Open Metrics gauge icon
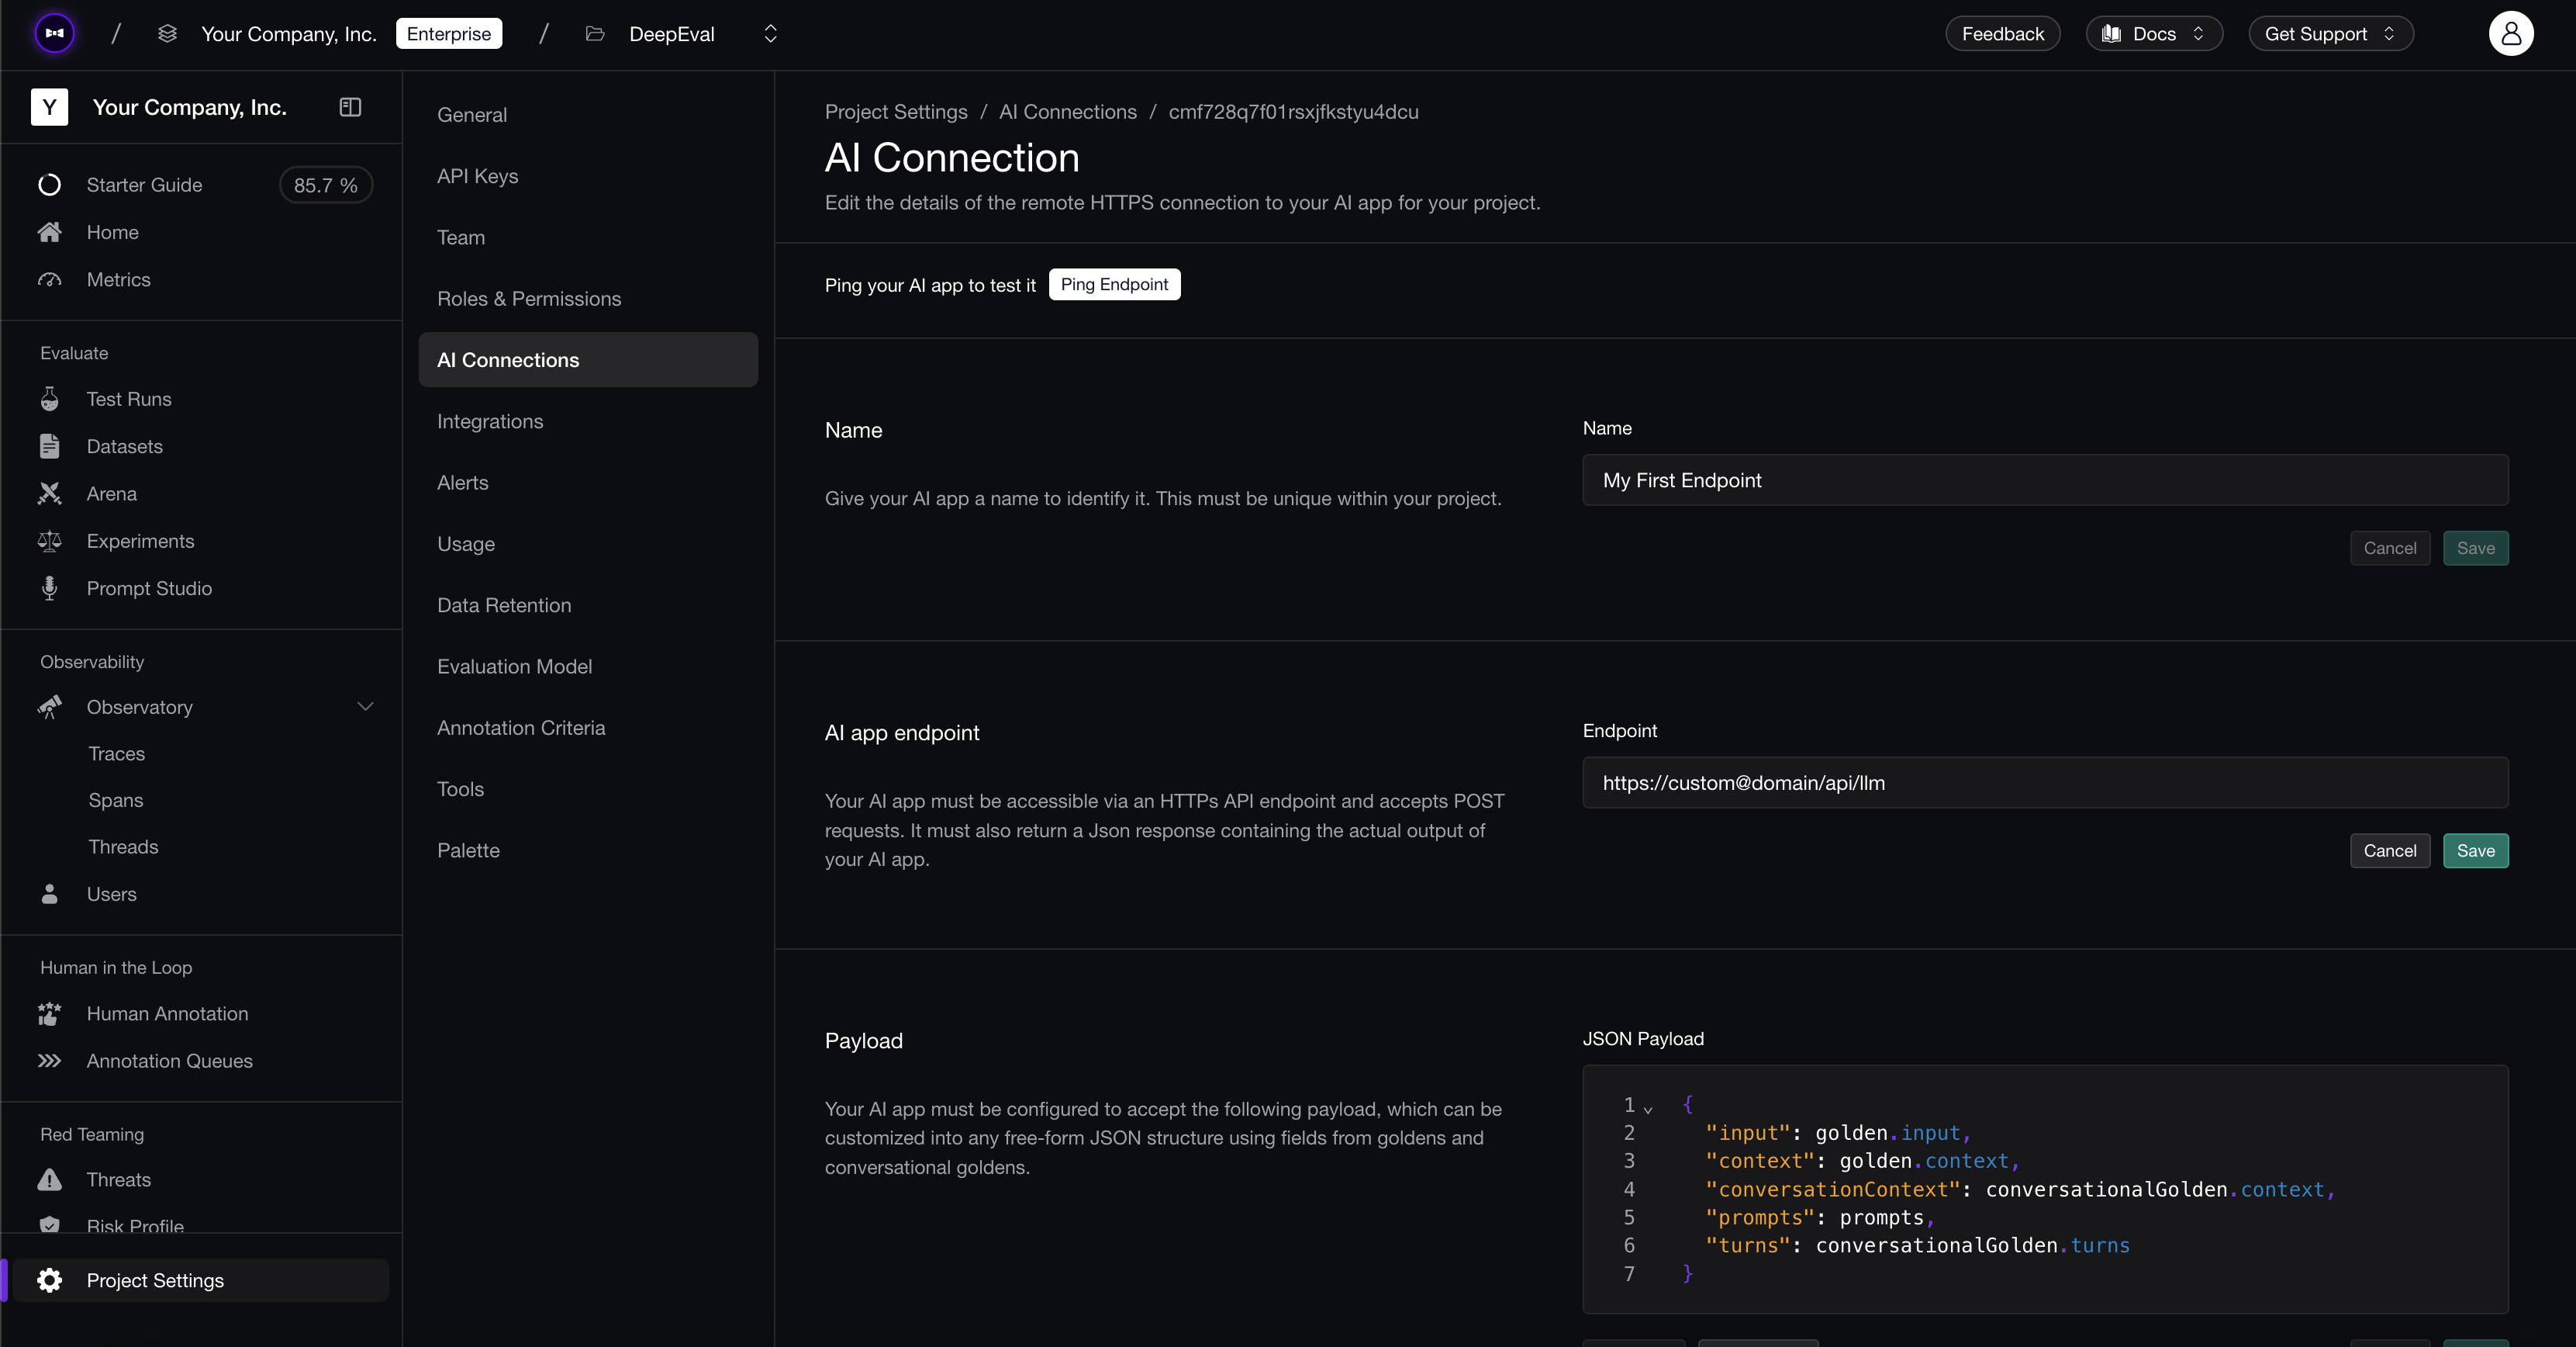Image resolution: width=2576 pixels, height=1347 pixels. 49,280
